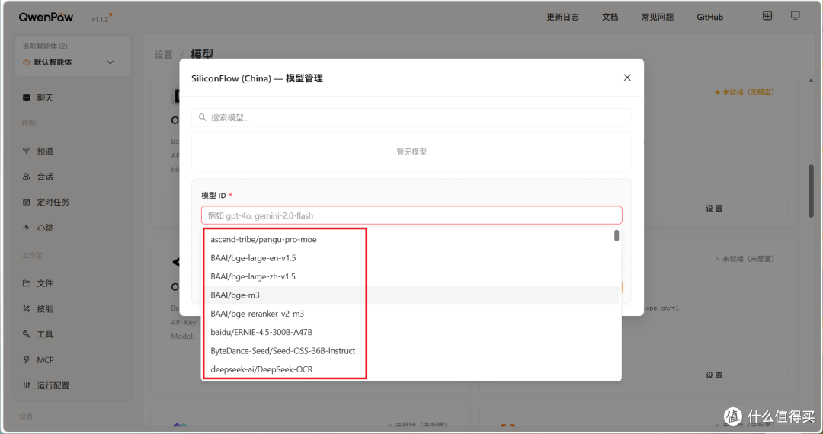The height and width of the screenshot is (434, 823).
Task: Open the 文档 documentation link
Action: (x=610, y=18)
